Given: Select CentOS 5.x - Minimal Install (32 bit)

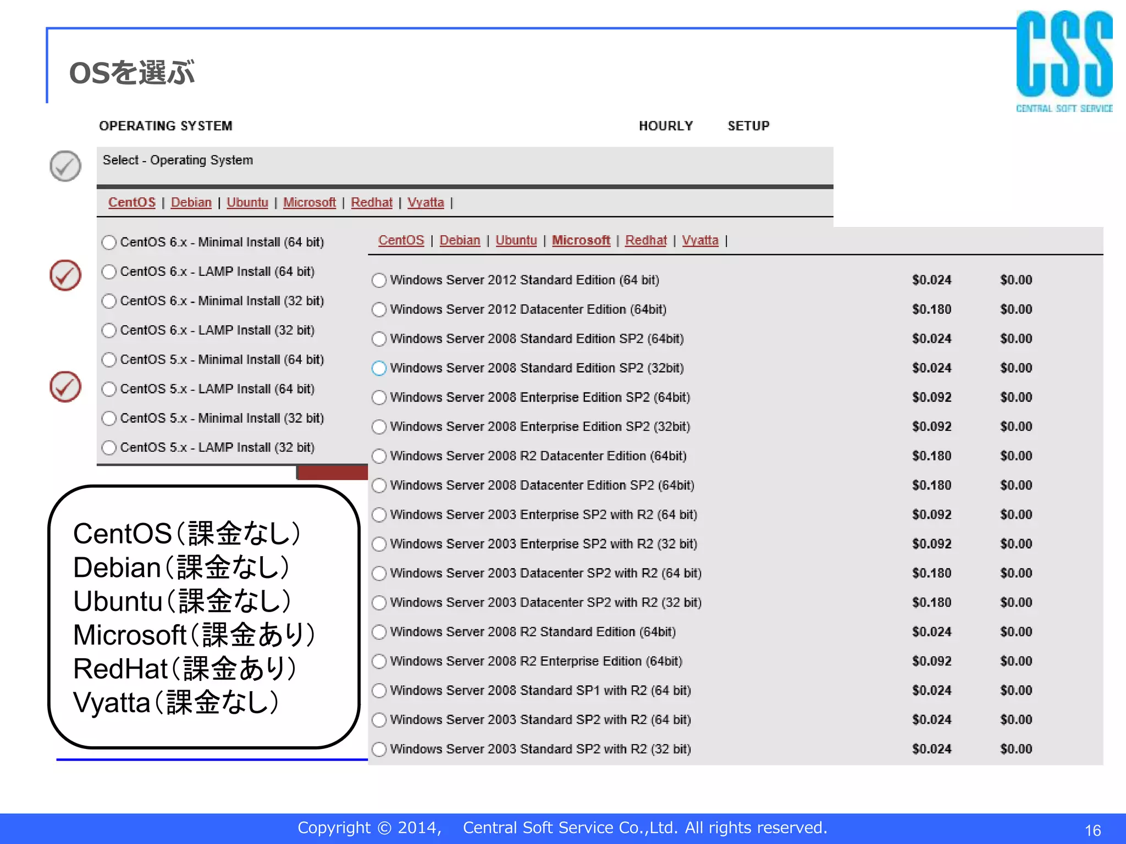Looking at the screenshot, I should point(109,418).
